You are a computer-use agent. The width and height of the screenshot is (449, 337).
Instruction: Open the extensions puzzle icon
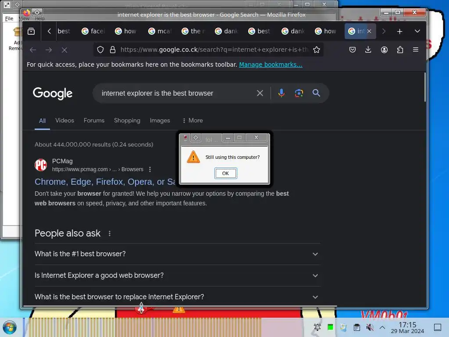(400, 50)
